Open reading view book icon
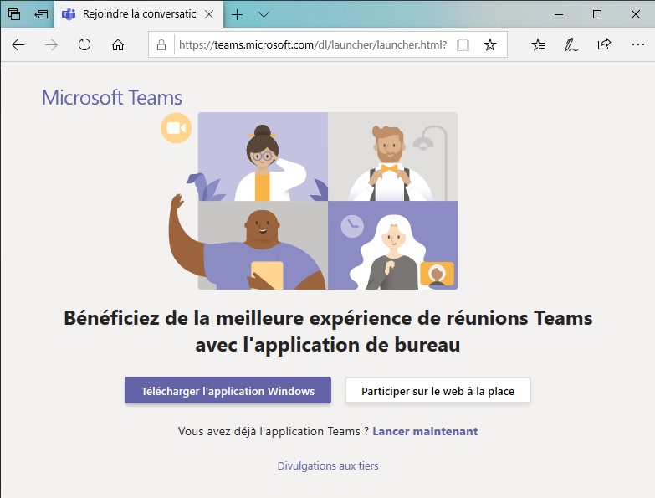The width and height of the screenshot is (655, 498). (463, 44)
